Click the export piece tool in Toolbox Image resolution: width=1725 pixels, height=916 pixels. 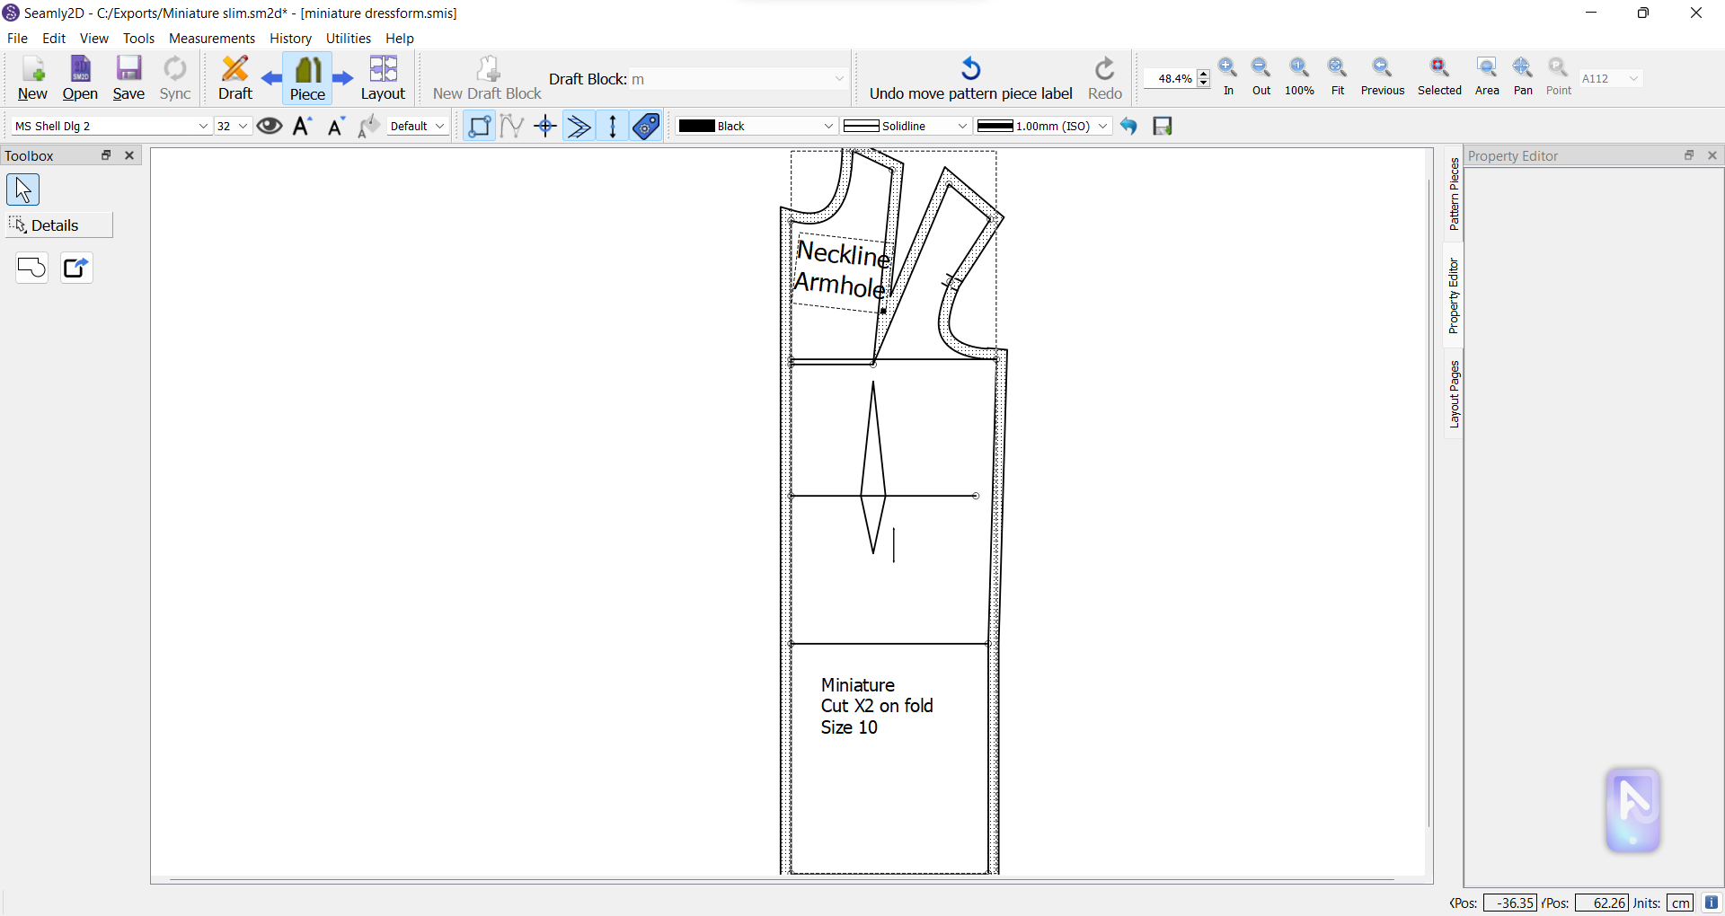[76, 268]
